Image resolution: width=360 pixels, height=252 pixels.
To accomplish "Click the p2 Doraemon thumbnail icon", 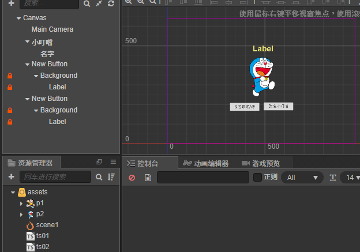I will 31,215.
